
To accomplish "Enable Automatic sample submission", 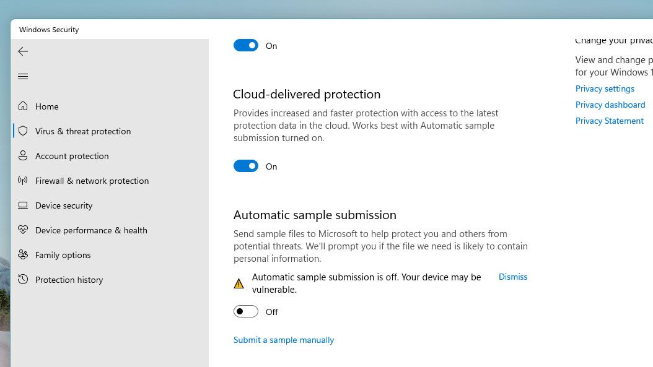I will tap(246, 311).
